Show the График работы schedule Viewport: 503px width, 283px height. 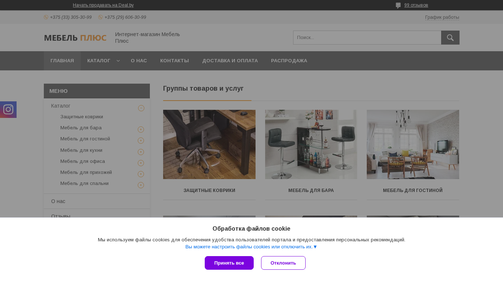[442, 17]
